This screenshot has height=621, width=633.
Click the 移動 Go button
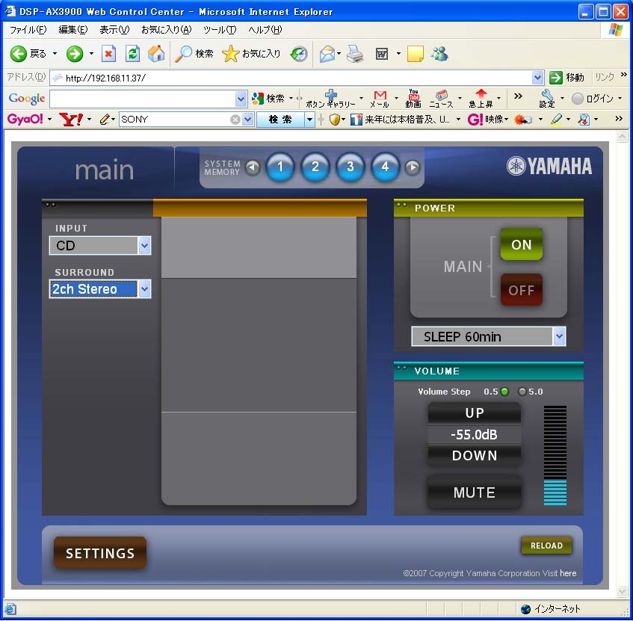pos(567,78)
